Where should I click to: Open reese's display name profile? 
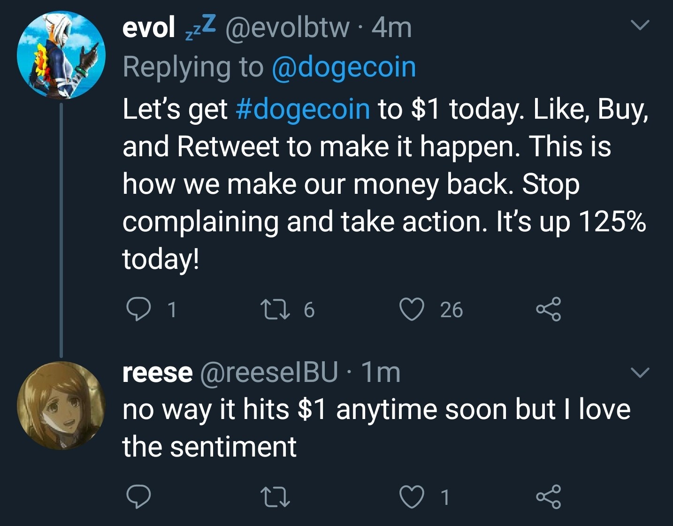click(157, 373)
